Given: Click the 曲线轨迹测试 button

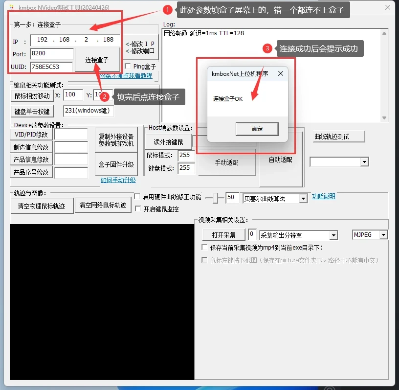Looking at the screenshot, I should pos(339,137).
